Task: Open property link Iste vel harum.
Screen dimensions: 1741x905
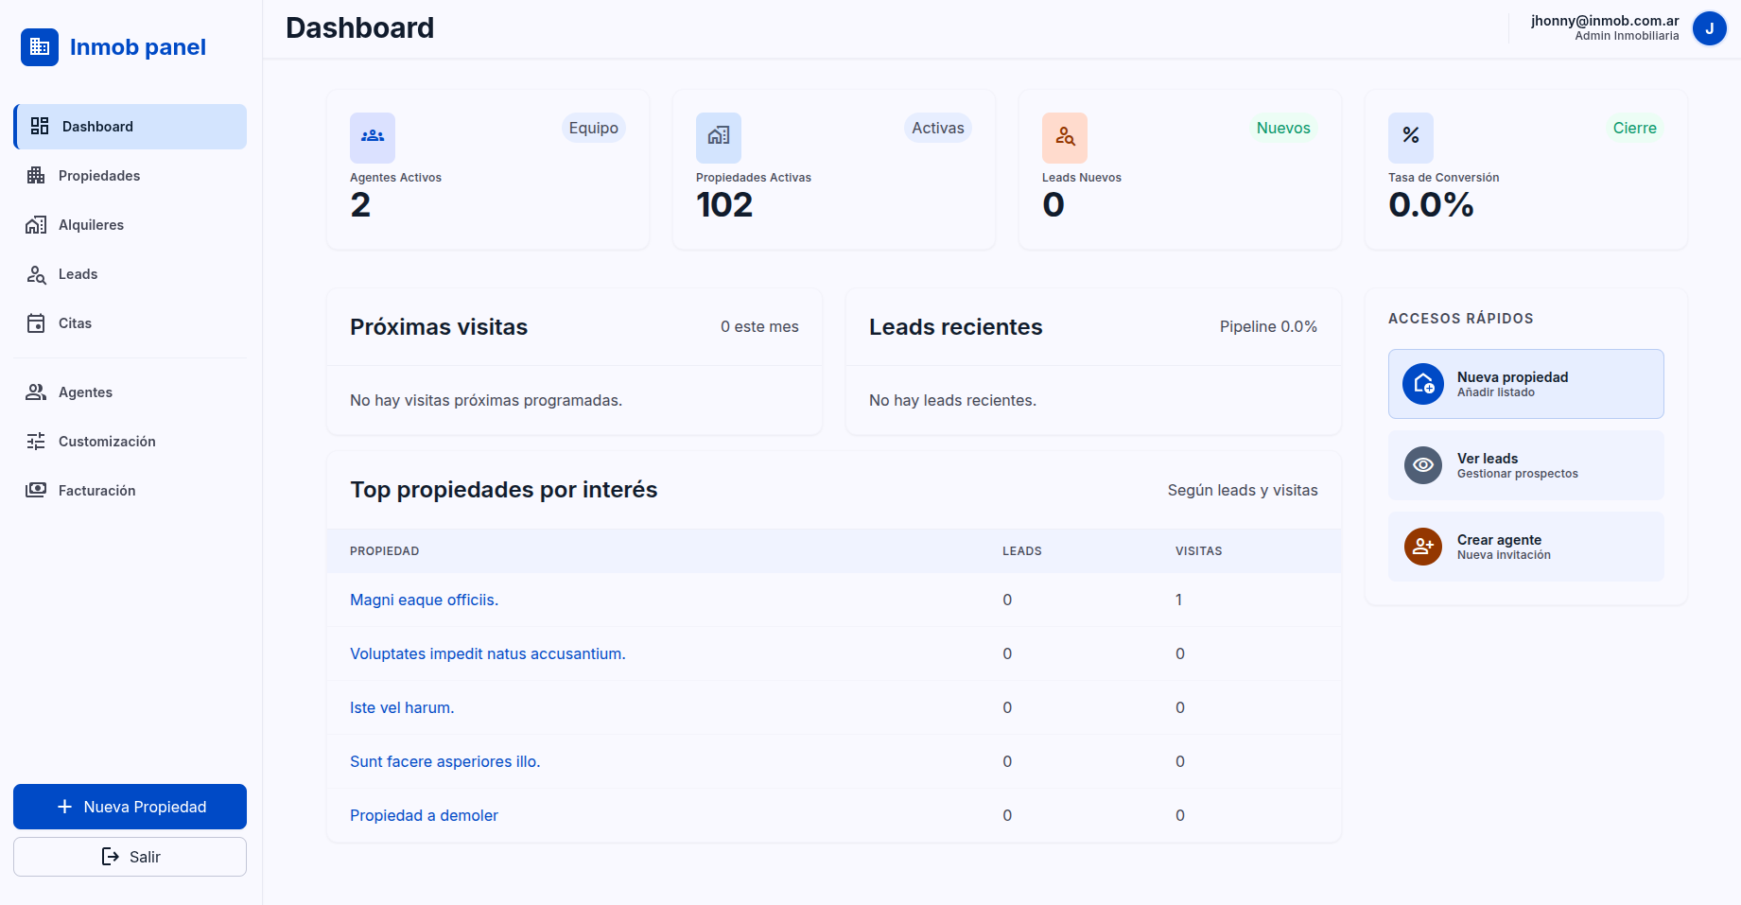Action: (x=402, y=707)
